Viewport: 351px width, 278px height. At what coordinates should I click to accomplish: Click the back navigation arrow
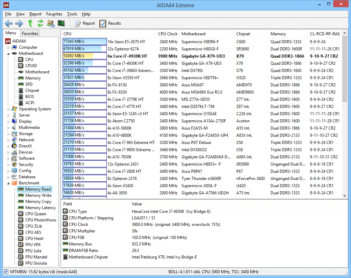tap(8, 23)
